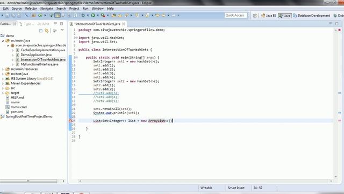Maximize the Package Explorer panel
Image resolution: width=344 pixels, height=194 pixels.
tap(62, 24)
